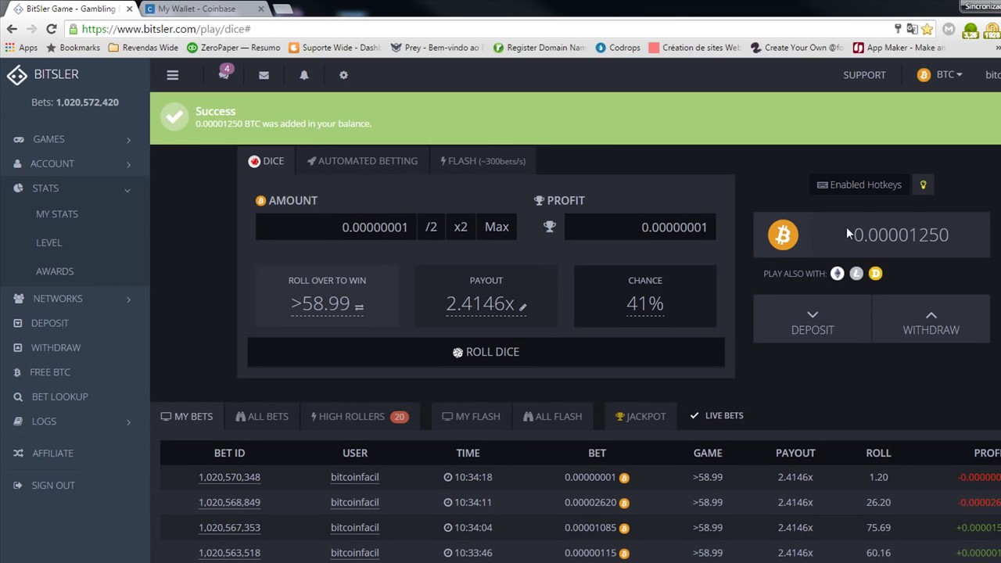Open the hamburger menu icon
The width and height of the screenshot is (1001, 563).
(173, 75)
